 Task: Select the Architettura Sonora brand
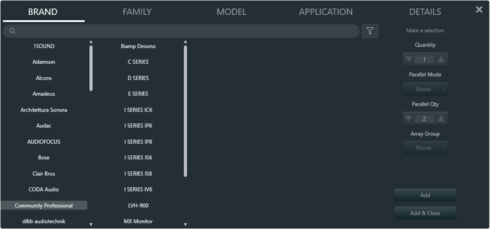[44, 110]
